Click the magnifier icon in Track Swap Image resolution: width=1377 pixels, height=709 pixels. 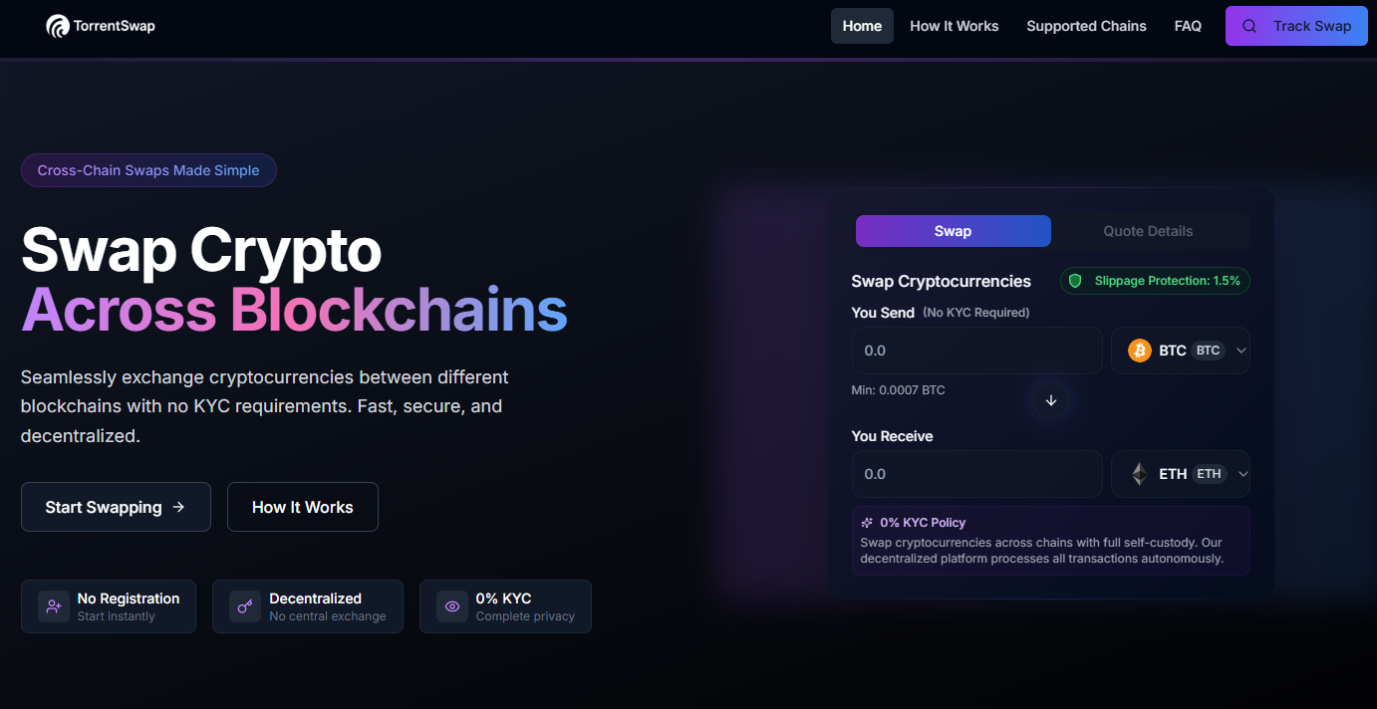pos(1248,25)
